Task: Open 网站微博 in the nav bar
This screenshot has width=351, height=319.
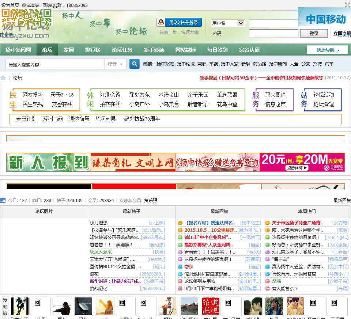Action: point(186,50)
